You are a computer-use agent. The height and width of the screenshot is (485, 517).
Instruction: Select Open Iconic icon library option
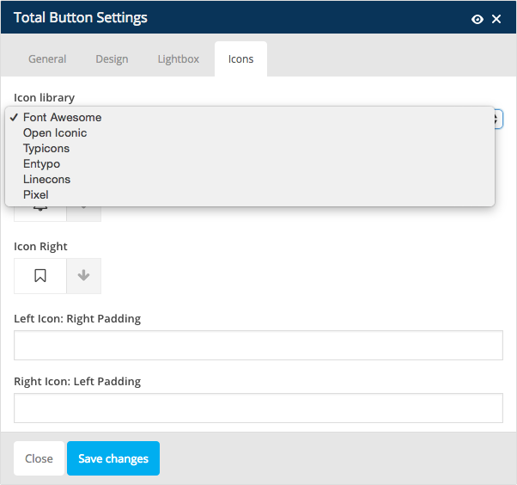pos(55,132)
